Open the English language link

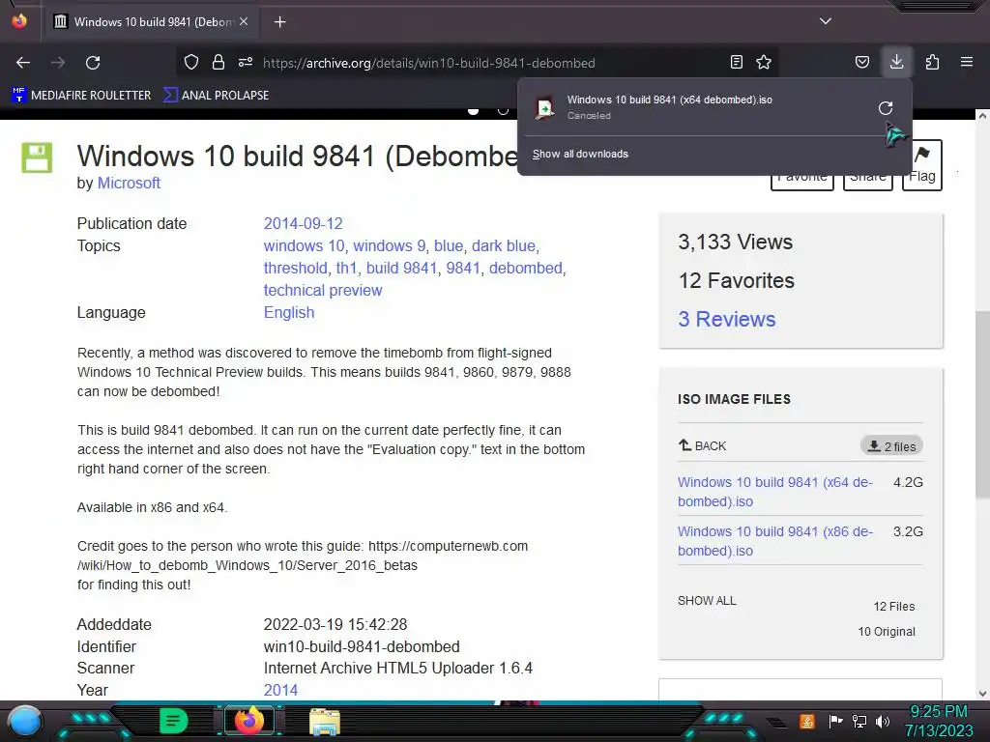click(x=288, y=312)
